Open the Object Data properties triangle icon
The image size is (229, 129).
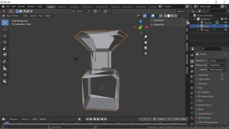(x=192, y=113)
